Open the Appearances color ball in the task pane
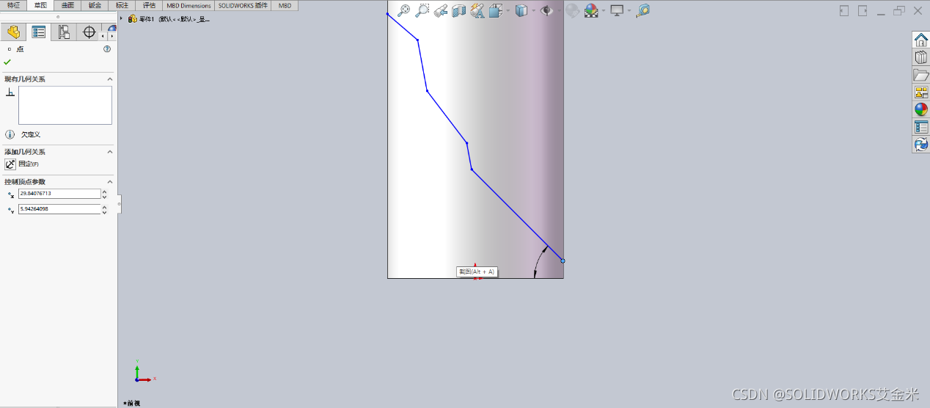The height and width of the screenshot is (408, 930). [920, 109]
